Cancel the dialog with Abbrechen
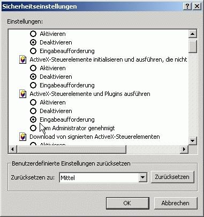The height and width of the screenshot is (217, 204). [176, 203]
